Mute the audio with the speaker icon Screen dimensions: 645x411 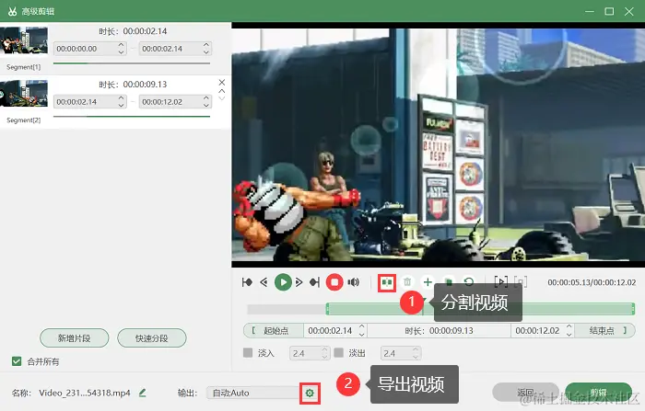pos(353,282)
